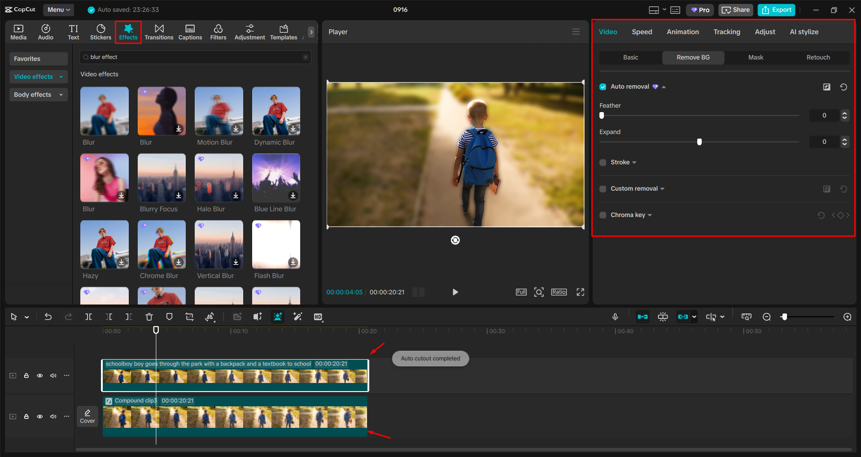Screen dimensions: 861x457
Task: Enable the Chroma key checkbox
Action: 603,215
